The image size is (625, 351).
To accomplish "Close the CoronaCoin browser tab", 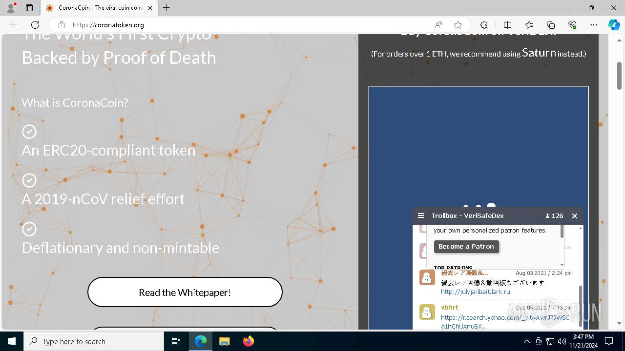I will pyautogui.click(x=150, y=8).
